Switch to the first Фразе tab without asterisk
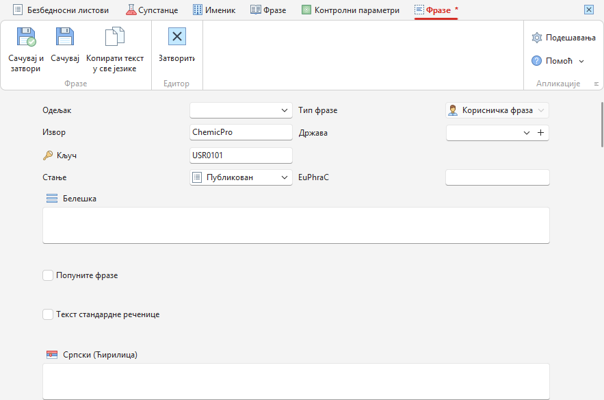This screenshot has width=604, height=400. [x=268, y=10]
